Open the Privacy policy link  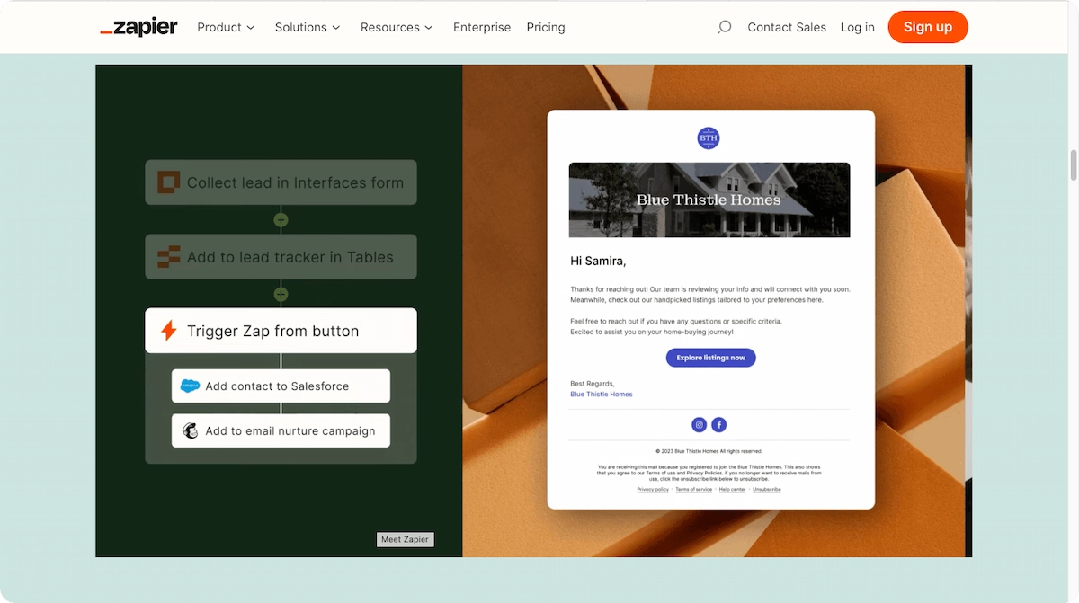653,490
